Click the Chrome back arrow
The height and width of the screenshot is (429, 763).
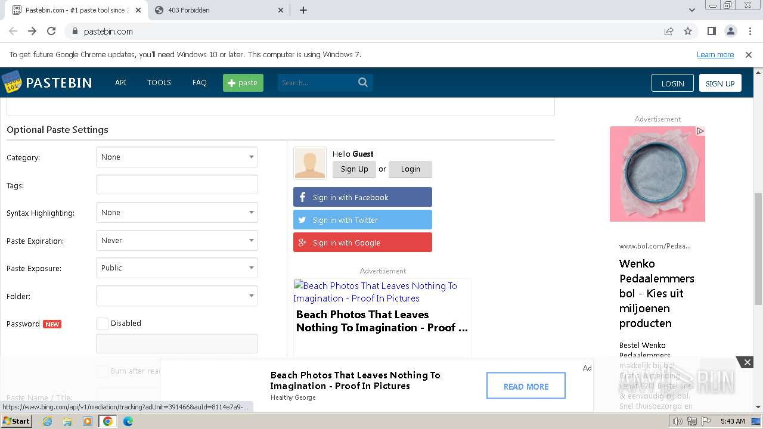[13, 31]
